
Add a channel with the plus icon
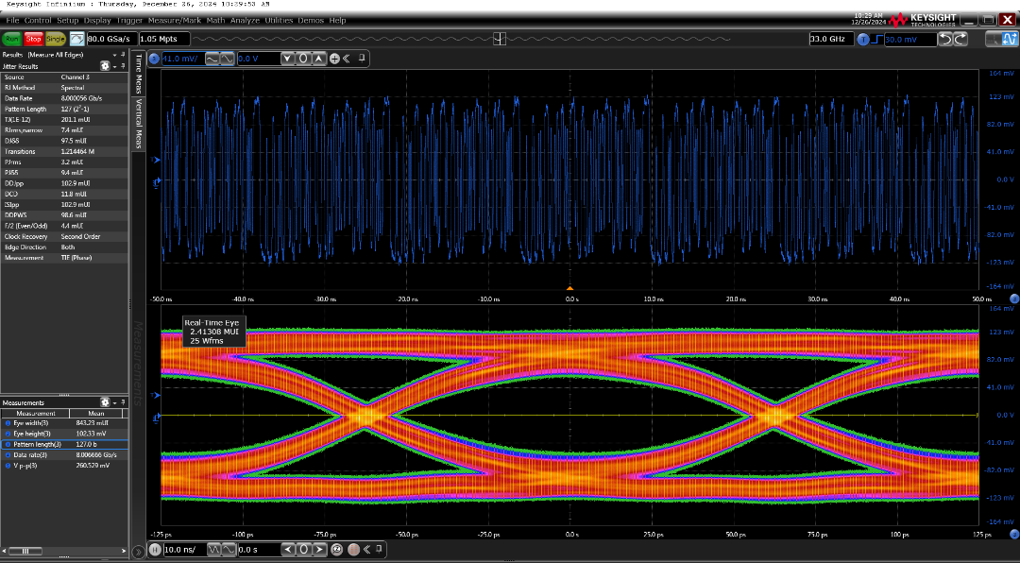pyautogui.click(x=334, y=59)
